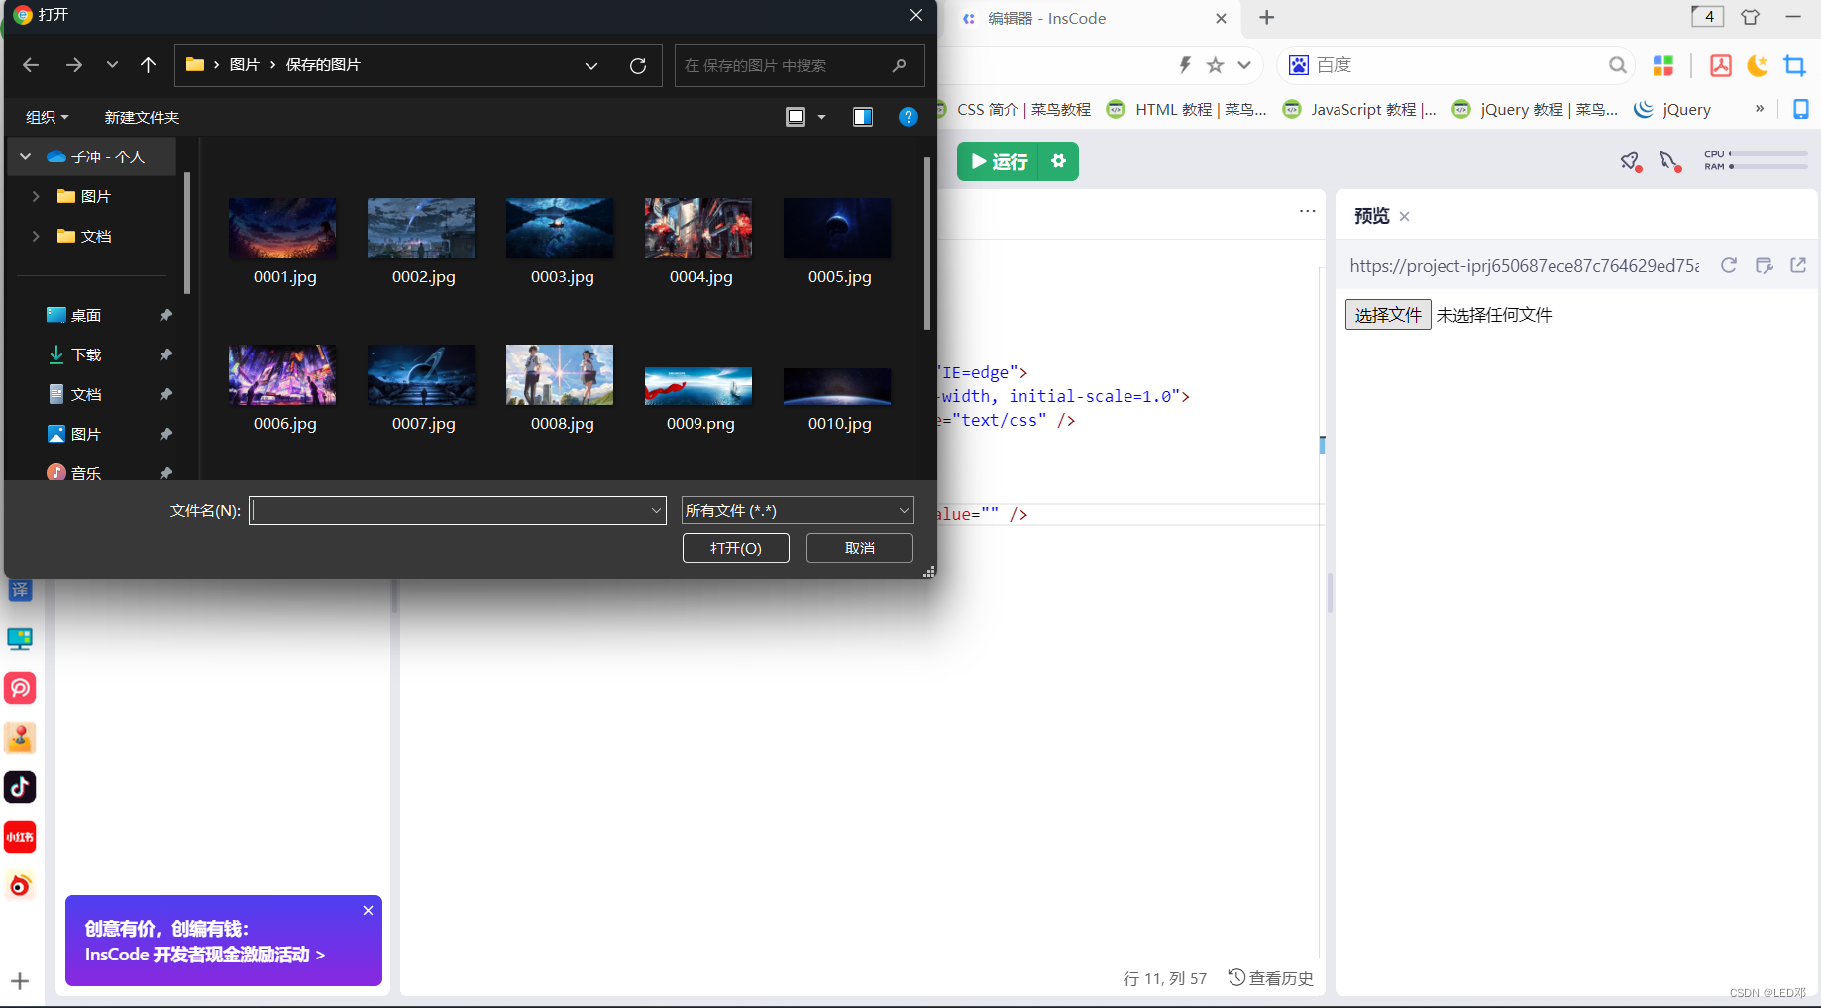1821x1008 pixels.
Task: Open view options dropdown arrow
Action: [821, 117]
